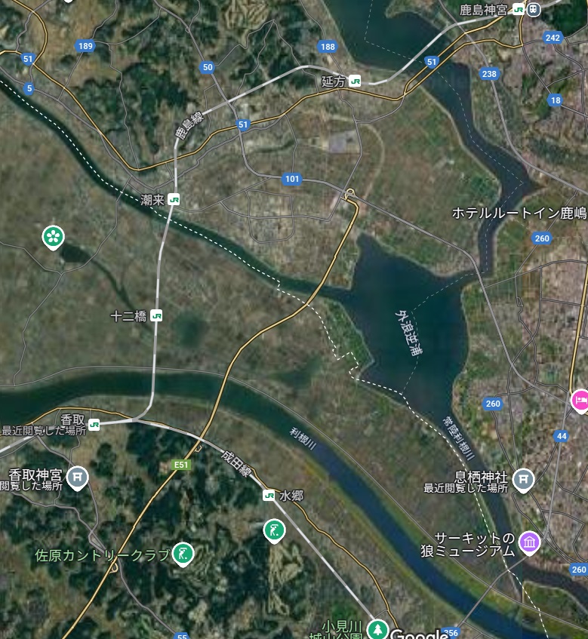Select the 鹿島神宮 station train icon
The image size is (588, 639).
tap(534, 10)
